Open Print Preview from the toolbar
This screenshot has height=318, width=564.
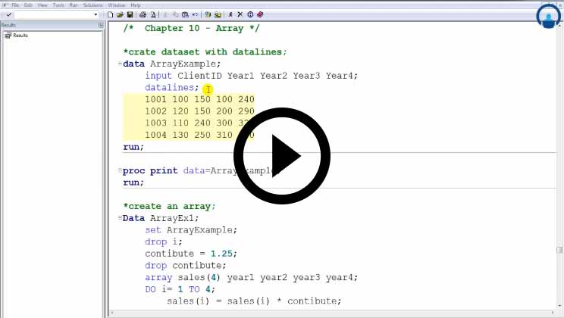153,14
